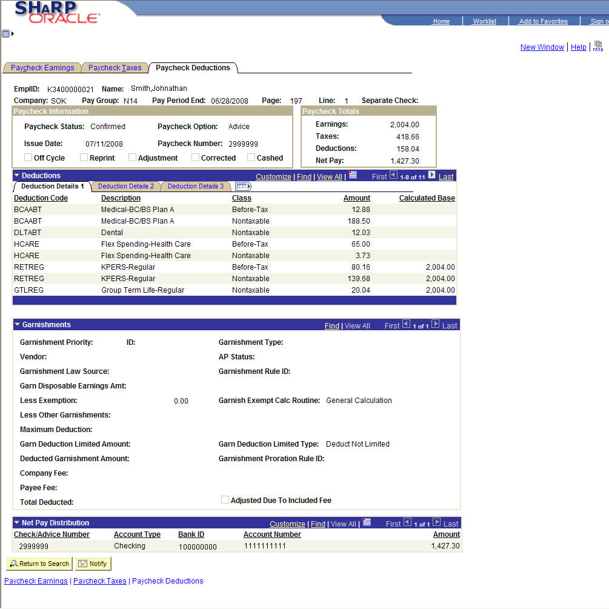Toggle the Reprint checkbox
The image size is (609, 609).
[84, 158]
